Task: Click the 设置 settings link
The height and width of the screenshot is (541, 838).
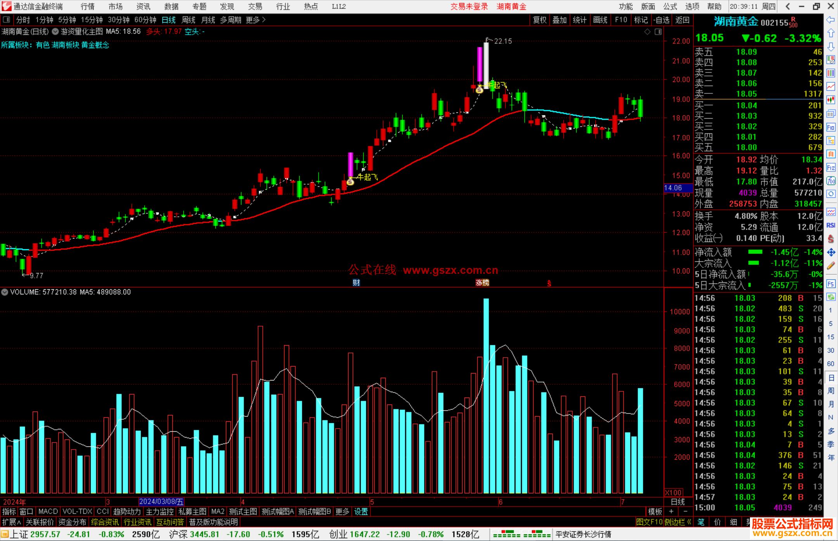Action: (x=361, y=512)
